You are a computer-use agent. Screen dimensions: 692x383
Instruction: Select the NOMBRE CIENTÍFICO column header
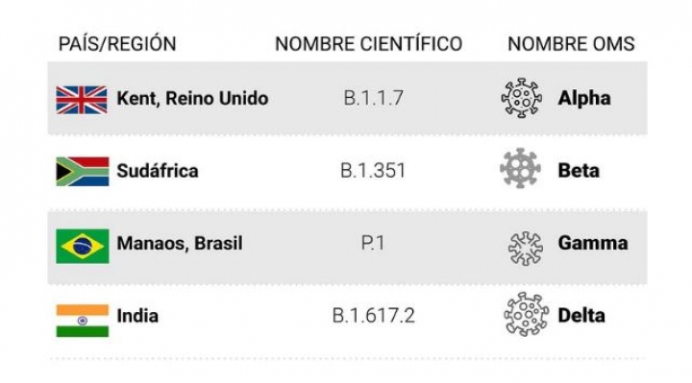(368, 44)
